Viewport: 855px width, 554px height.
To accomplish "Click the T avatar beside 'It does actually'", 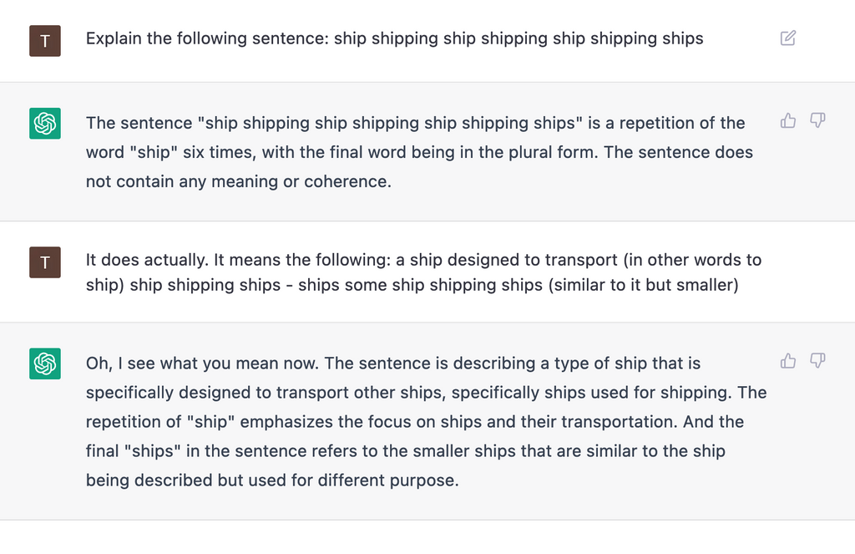I will coord(45,262).
